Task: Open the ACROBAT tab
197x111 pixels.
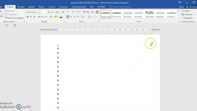Action: pos(102,7)
